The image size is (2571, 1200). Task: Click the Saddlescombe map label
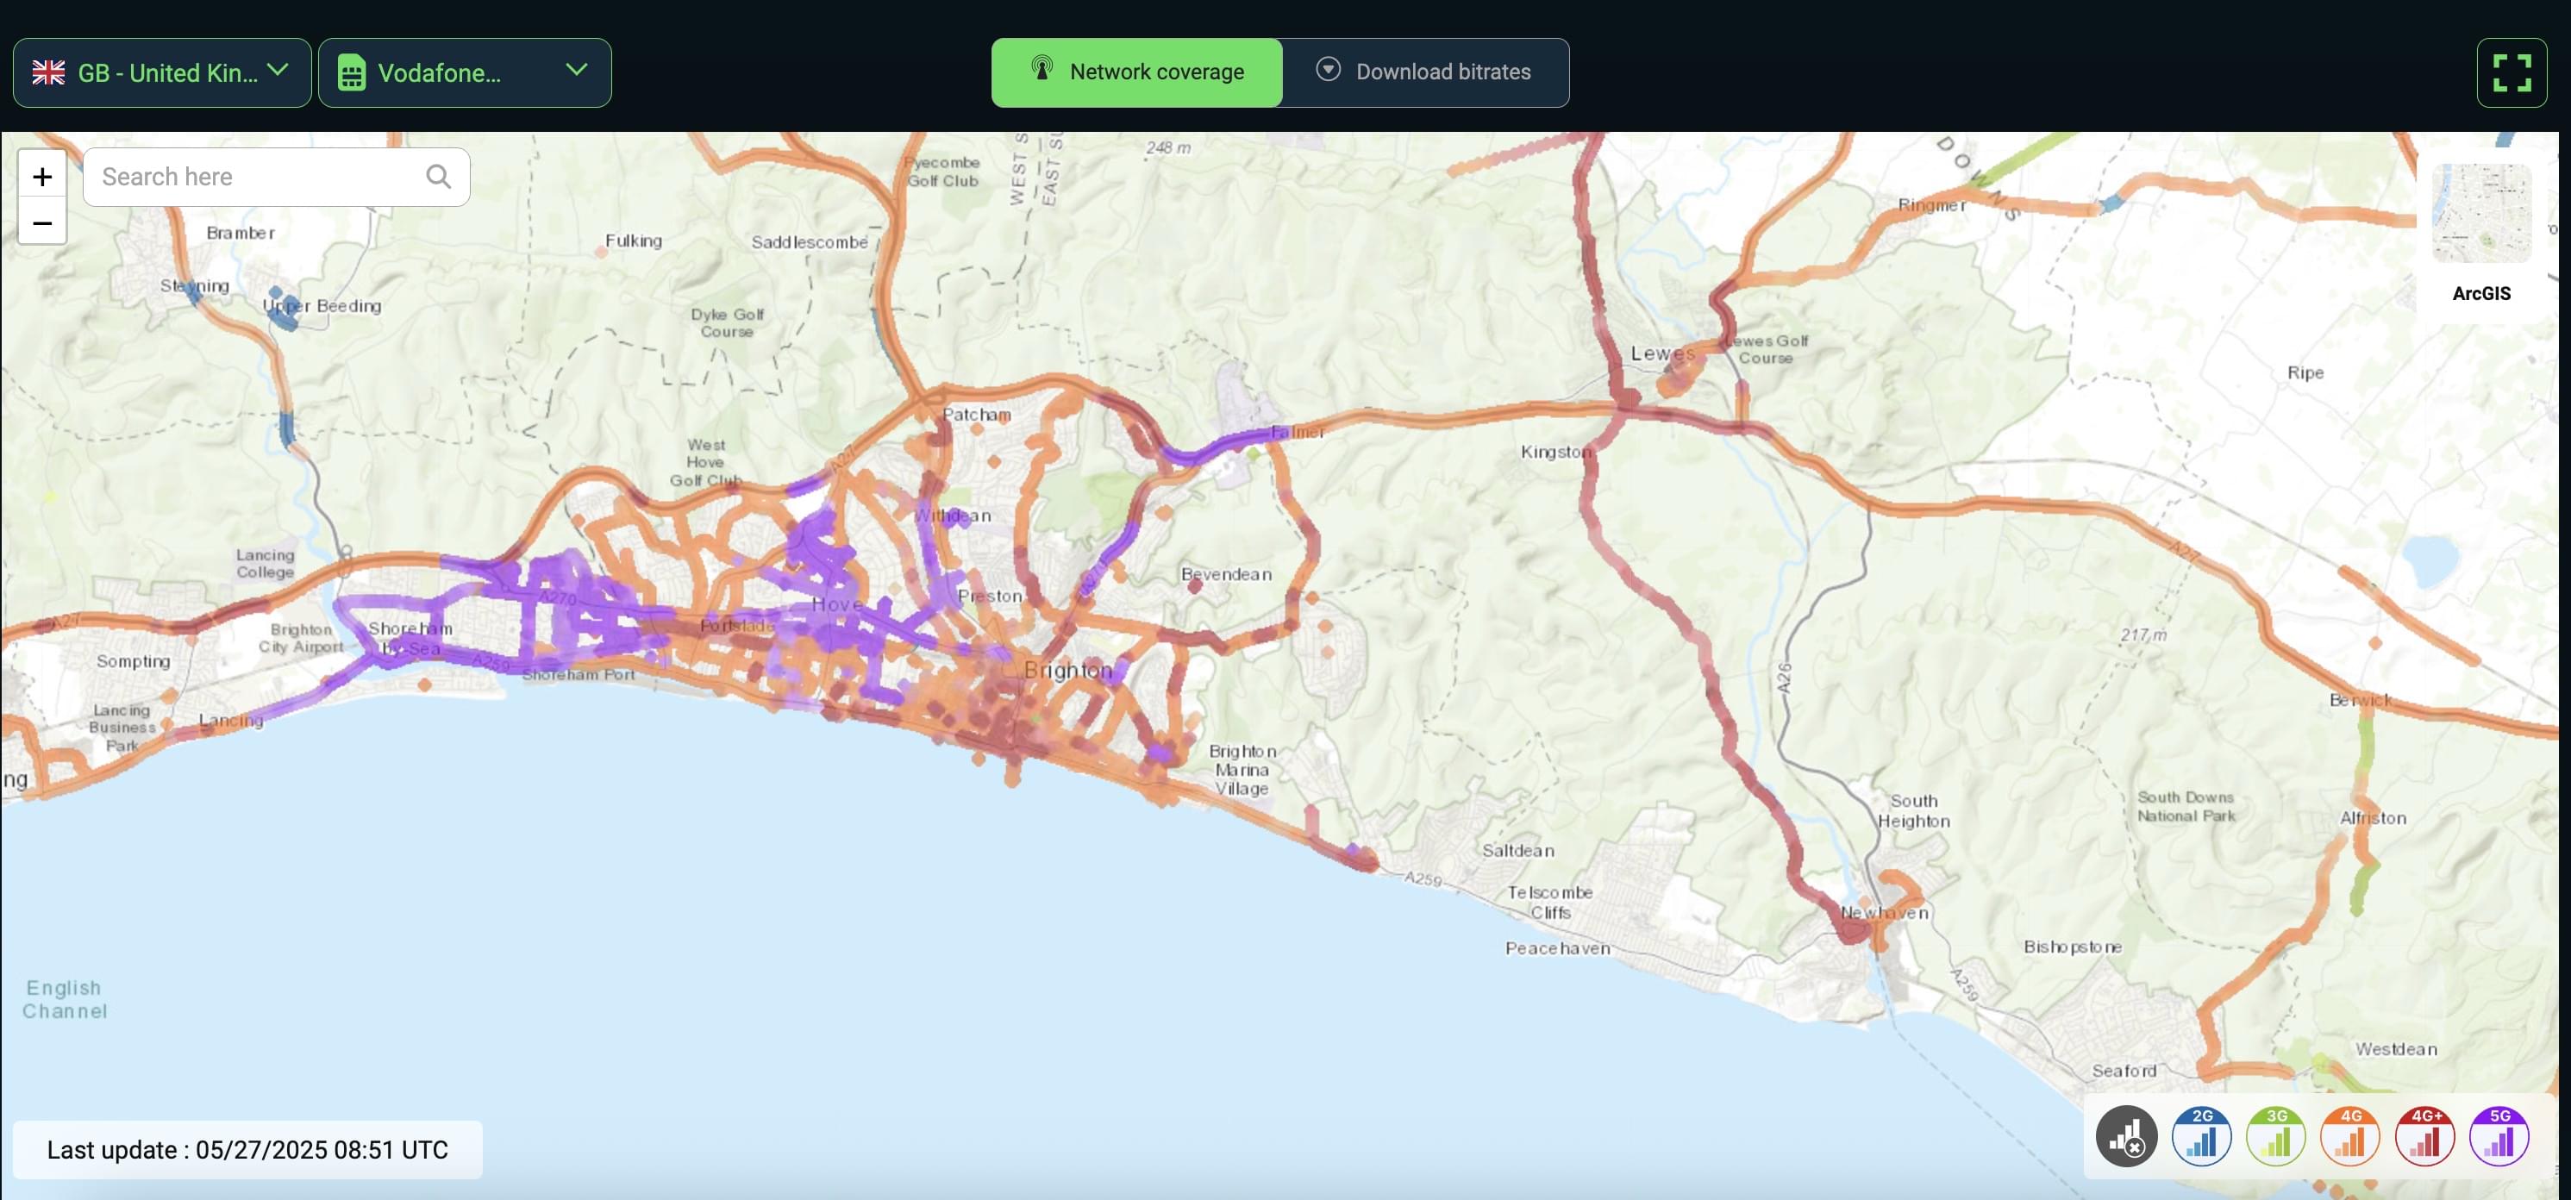click(810, 241)
